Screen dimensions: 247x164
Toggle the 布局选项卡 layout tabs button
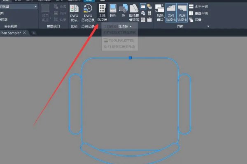[182, 13]
